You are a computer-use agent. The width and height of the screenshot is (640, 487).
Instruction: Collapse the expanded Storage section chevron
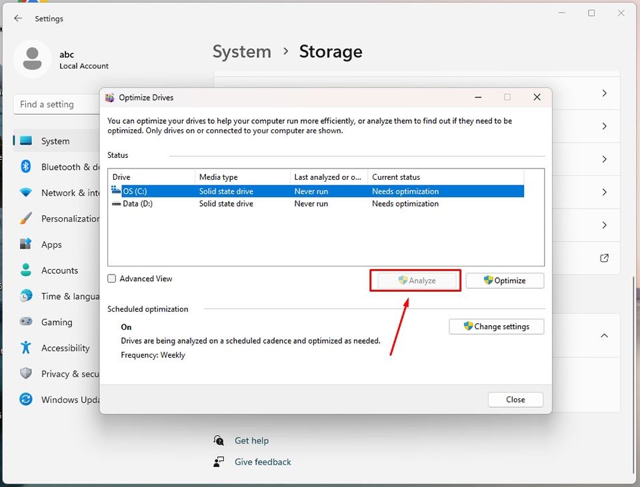tap(605, 336)
